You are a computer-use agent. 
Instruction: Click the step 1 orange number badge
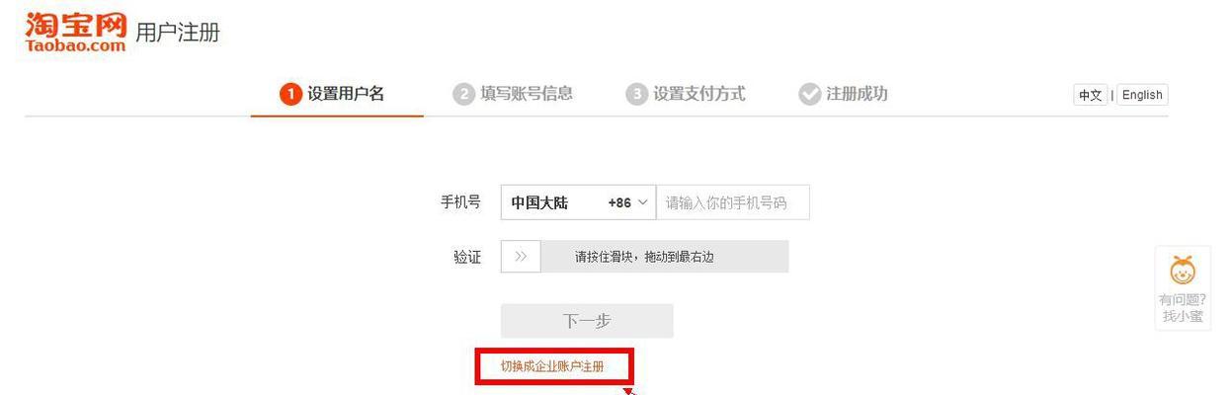point(290,94)
